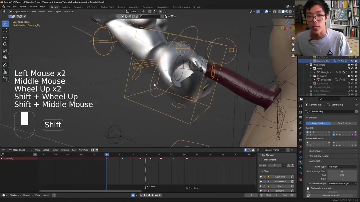Expand the Bone Groups panel
This screenshot has width=360, height=202.
(x=315, y=151)
